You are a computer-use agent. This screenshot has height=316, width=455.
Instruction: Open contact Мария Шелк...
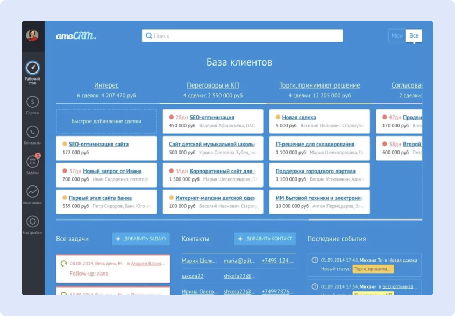pyautogui.click(x=199, y=261)
